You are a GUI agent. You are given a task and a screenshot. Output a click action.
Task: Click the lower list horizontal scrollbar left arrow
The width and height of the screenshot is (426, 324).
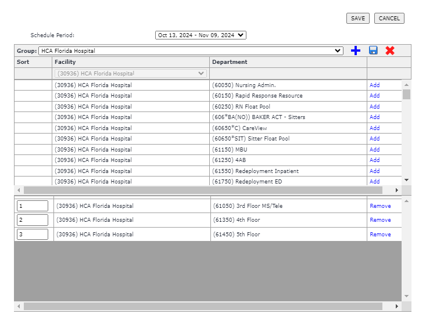19,307
